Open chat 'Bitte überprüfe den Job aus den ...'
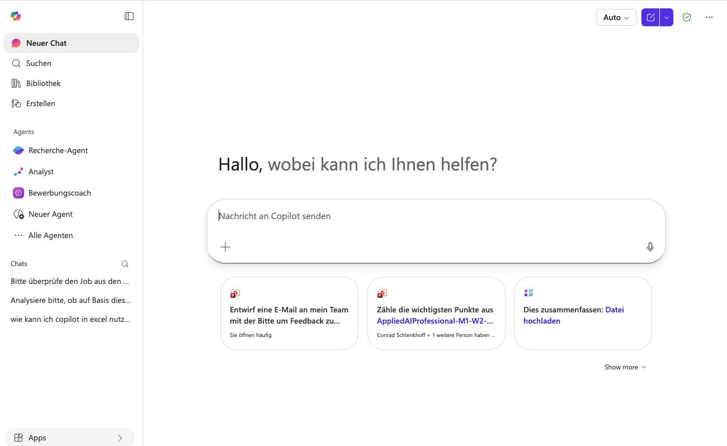 tap(70, 281)
